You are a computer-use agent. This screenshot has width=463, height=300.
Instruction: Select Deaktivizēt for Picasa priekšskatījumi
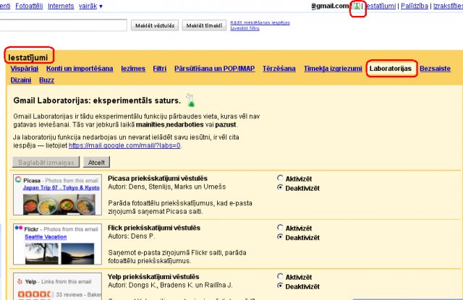[280, 187]
